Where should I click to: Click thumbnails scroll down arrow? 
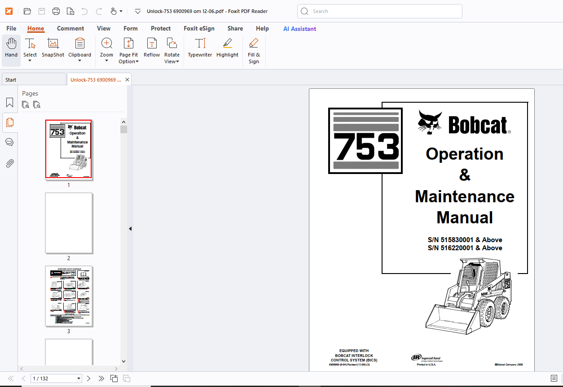(124, 361)
